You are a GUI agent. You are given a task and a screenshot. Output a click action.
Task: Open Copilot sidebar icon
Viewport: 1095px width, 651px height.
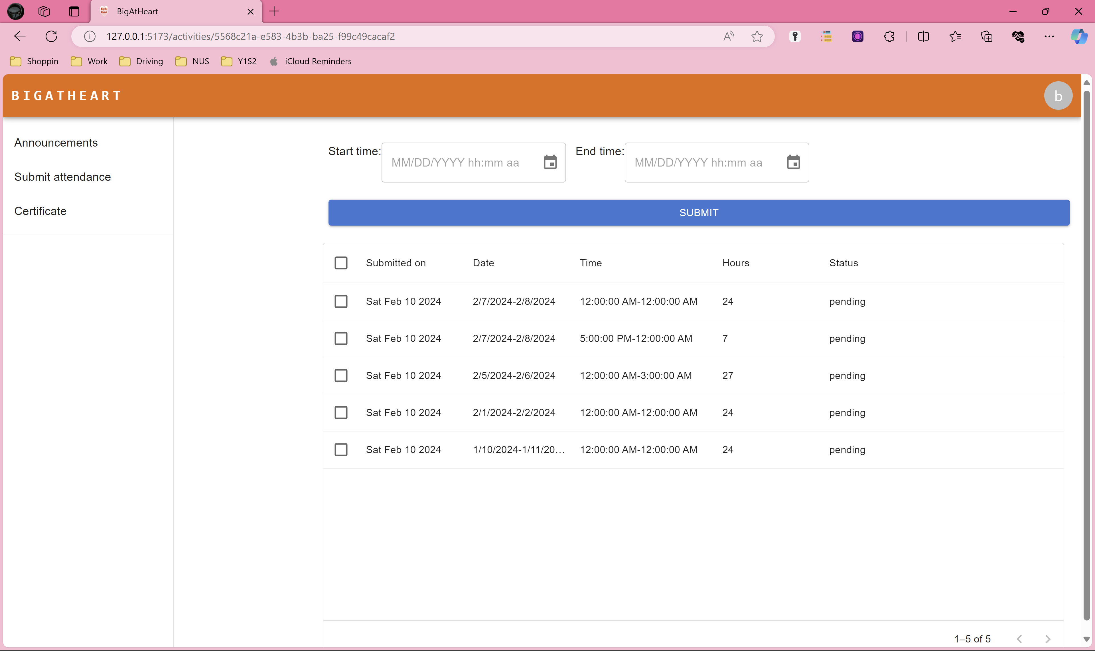click(x=1078, y=36)
